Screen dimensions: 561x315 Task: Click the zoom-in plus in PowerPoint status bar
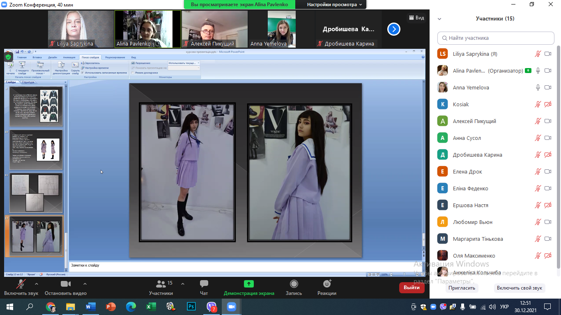[416, 274]
